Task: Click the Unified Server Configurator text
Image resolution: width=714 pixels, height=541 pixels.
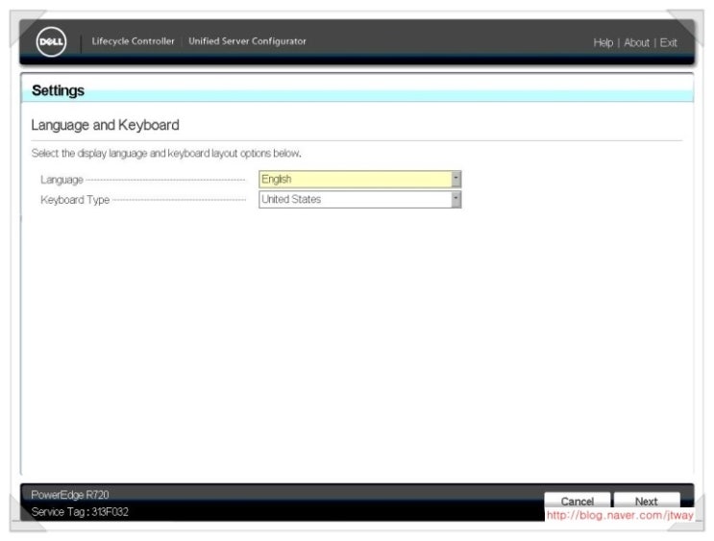Action: click(247, 41)
